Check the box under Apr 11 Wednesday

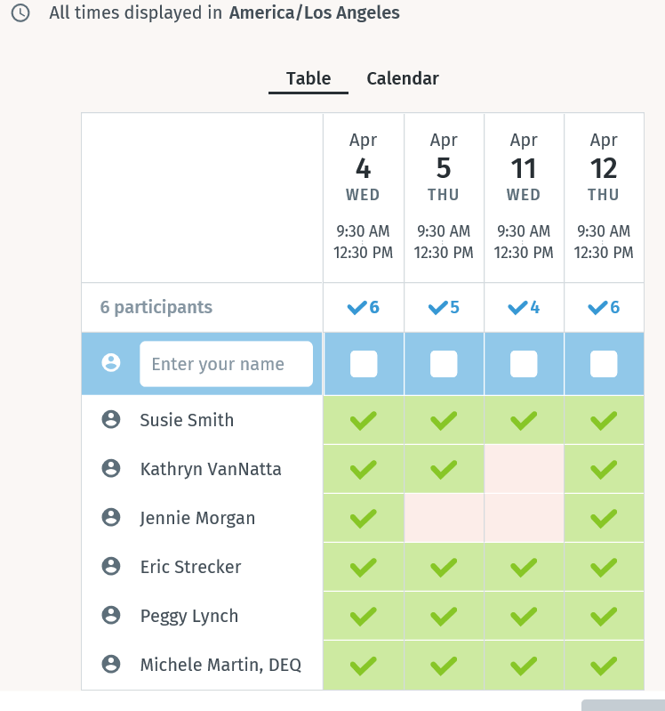pyautogui.click(x=524, y=364)
